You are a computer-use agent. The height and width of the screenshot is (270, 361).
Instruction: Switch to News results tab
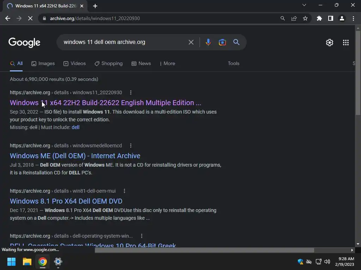pyautogui.click(x=141, y=64)
